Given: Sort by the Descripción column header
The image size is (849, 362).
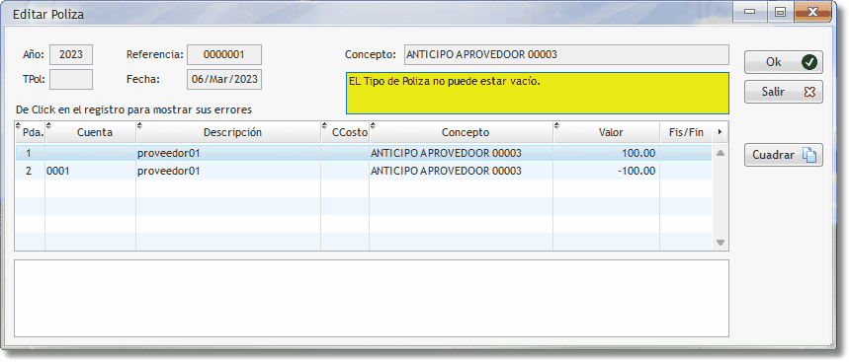Looking at the screenshot, I should tap(228, 132).
